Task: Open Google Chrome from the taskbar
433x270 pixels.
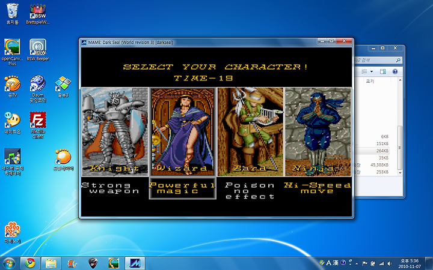Action: click(x=30, y=263)
